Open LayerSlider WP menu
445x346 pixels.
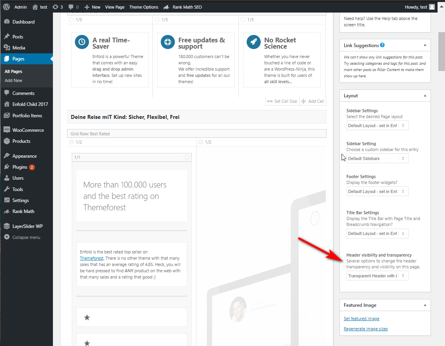27,226
